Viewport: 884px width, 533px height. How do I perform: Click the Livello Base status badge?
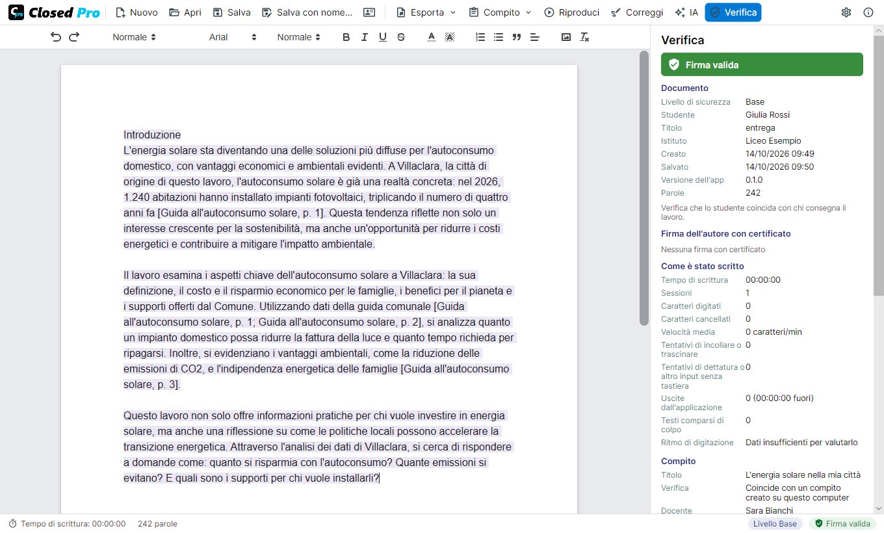pos(775,523)
